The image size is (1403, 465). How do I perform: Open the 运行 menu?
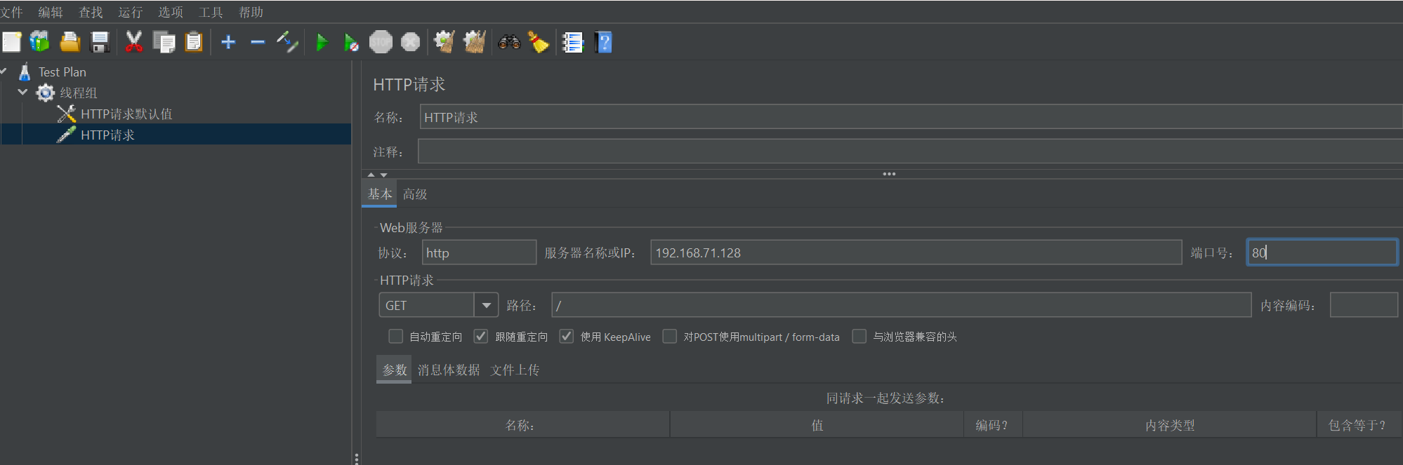[131, 12]
